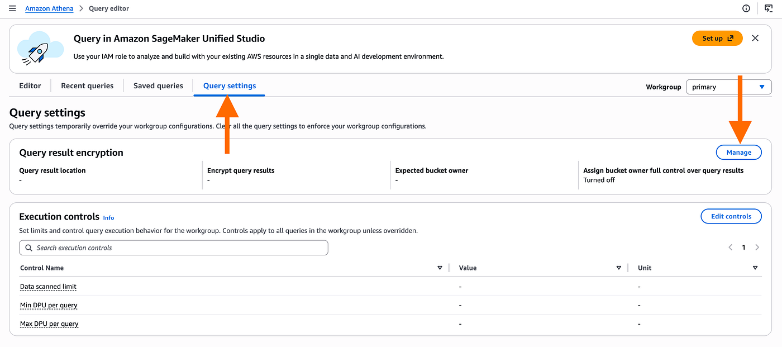Click Manage in Query result encryption
782x347 pixels.
tap(738, 152)
